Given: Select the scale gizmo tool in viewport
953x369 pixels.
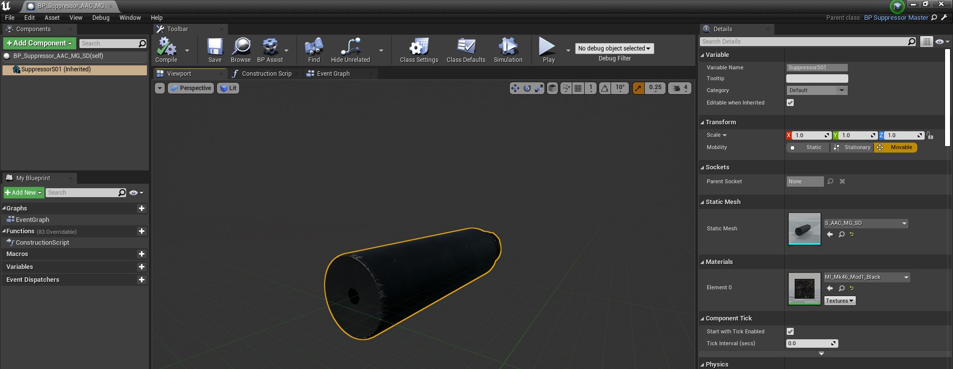Looking at the screenshot, I should coord(539,88).
